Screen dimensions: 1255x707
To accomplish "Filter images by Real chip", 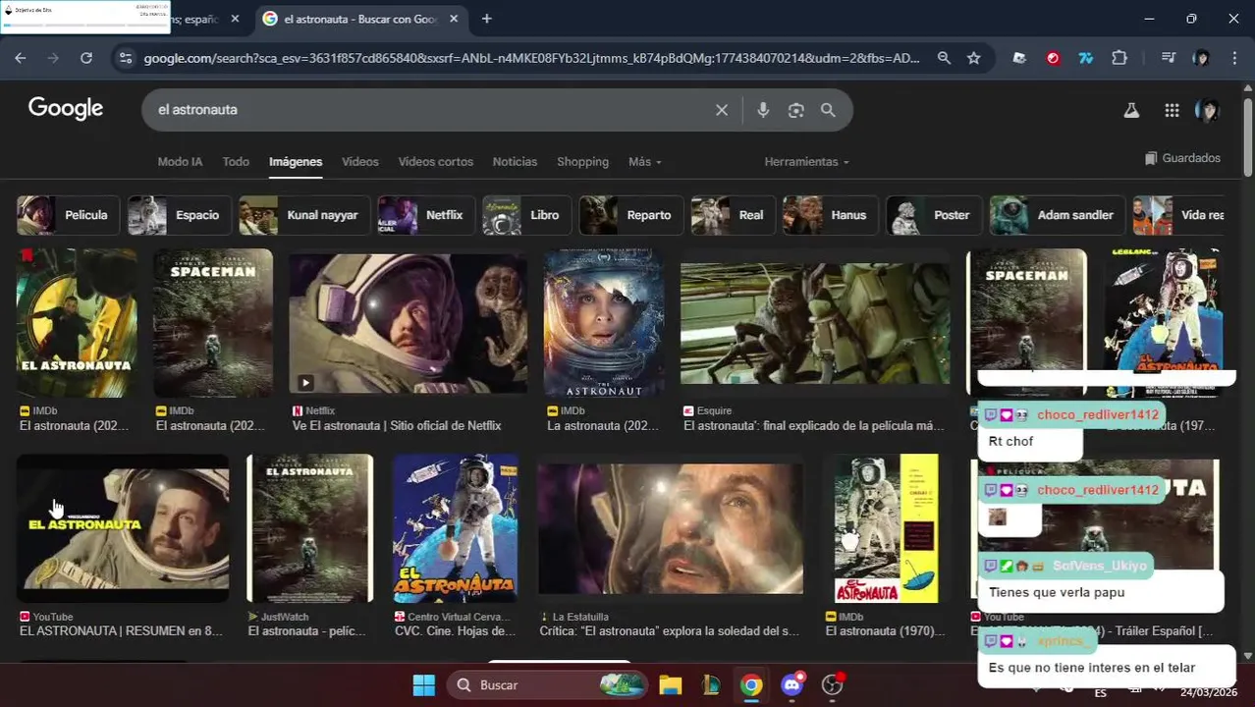I will click(x=733, y=215).
